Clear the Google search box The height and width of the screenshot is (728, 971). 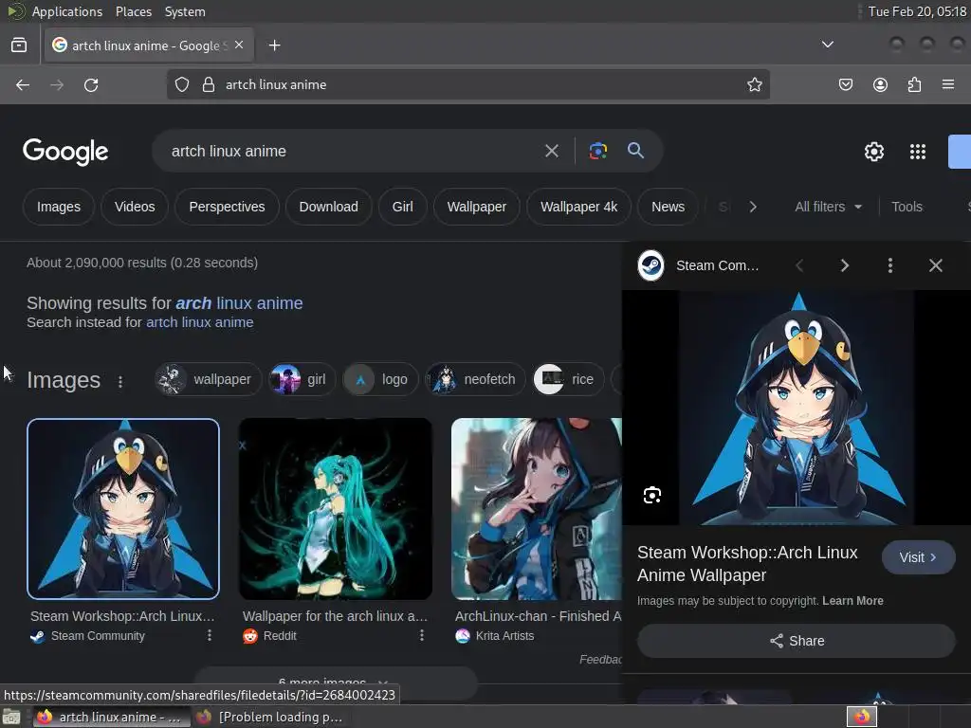pos(551,151)
